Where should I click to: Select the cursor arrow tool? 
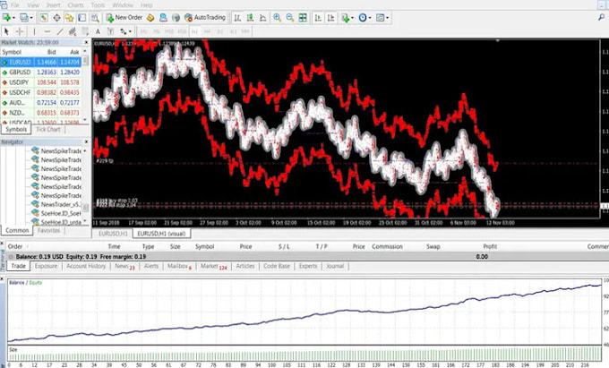pyautogui.click(x=7, y=30)
